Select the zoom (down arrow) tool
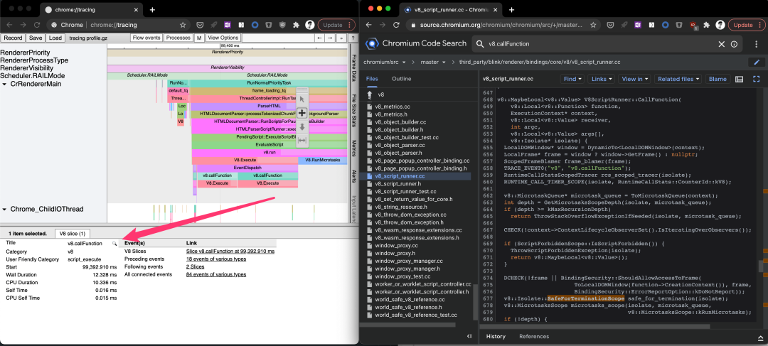 (302, 126)
